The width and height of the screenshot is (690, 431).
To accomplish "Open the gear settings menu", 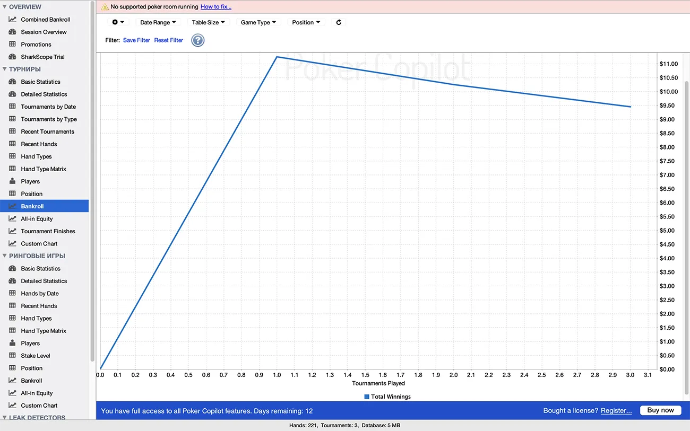I will [117, 22].
